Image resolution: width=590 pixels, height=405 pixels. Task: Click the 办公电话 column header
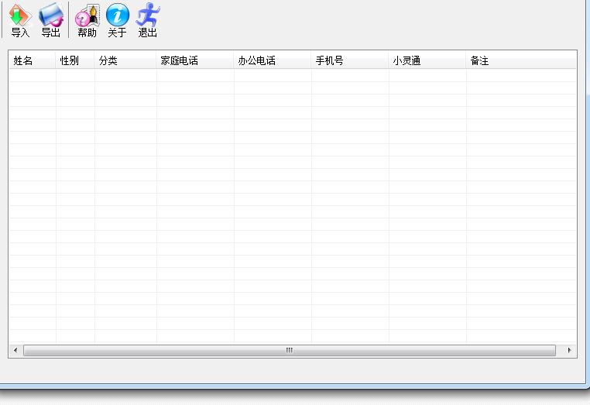pos(273,60)
